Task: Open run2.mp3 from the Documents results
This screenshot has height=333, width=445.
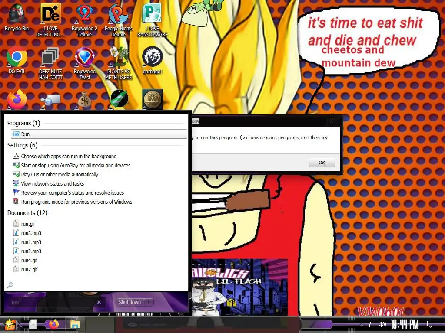Action: coord(31,251)
